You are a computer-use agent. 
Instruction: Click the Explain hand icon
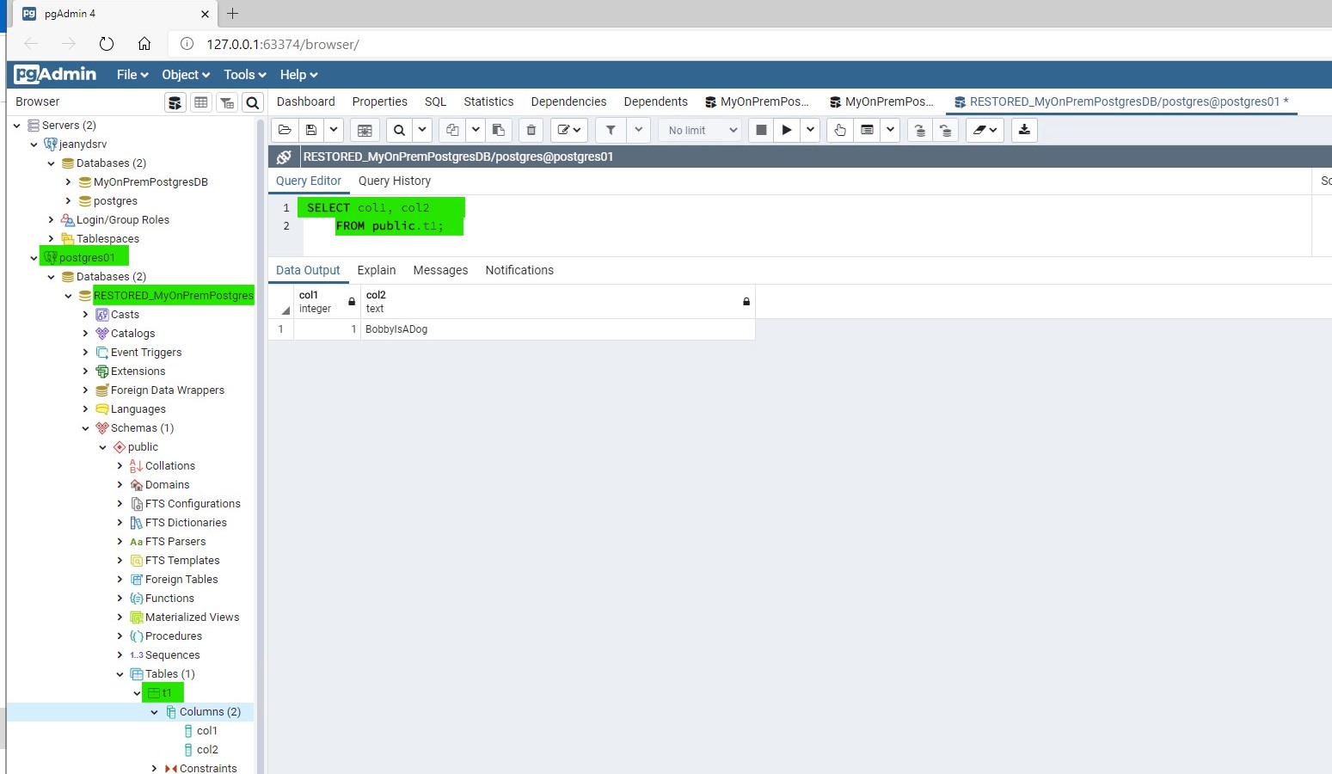click(840, 130)
